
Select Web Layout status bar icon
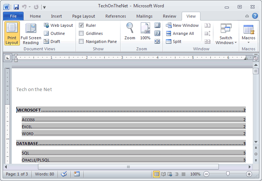pos(170,174)
